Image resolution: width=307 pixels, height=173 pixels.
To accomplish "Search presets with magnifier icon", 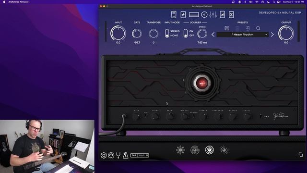I will pos(258,28).
